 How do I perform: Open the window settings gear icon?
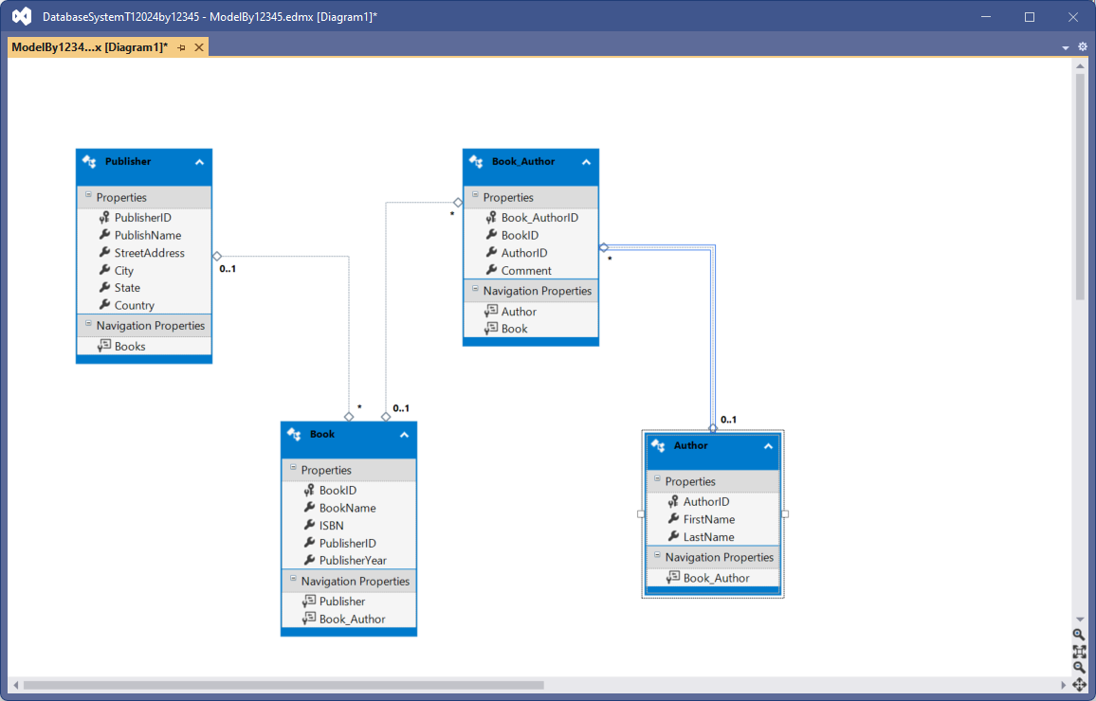[1083, 46]
